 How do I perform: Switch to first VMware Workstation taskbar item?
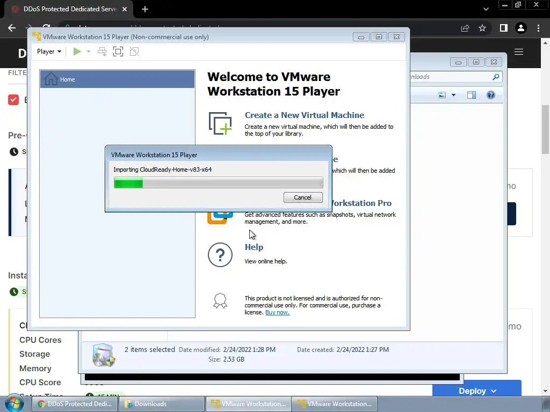pyautogui.click(x=248, y=404)
